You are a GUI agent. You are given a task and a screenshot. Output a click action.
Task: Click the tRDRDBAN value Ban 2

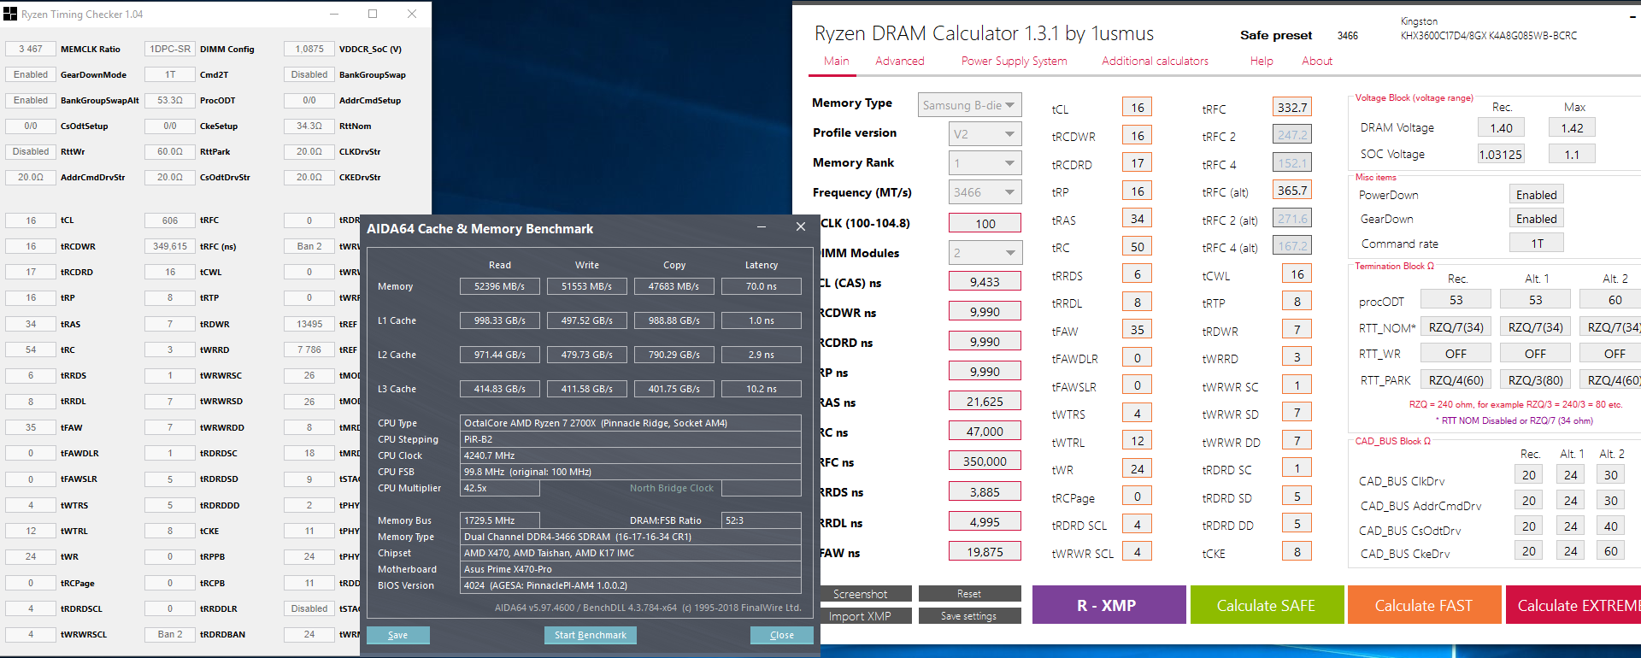coord(170,634)
